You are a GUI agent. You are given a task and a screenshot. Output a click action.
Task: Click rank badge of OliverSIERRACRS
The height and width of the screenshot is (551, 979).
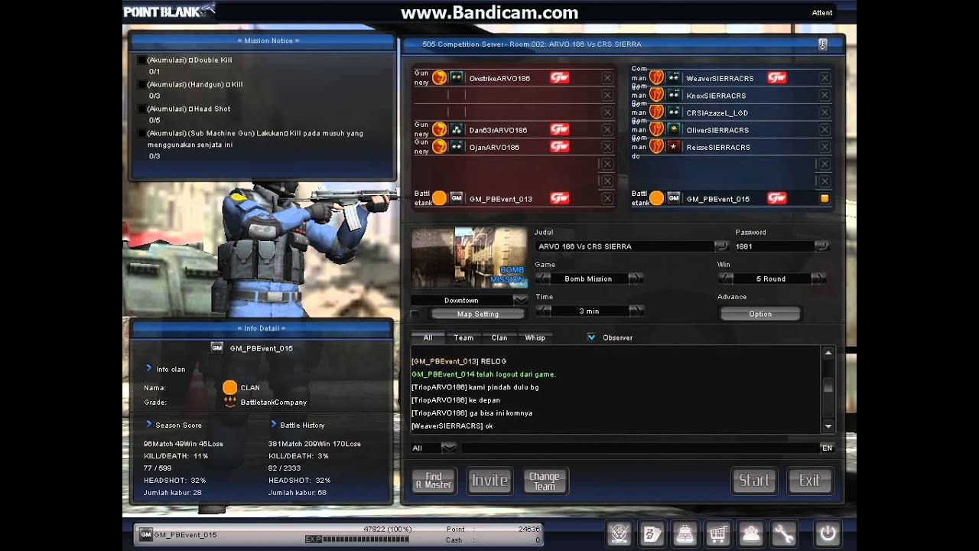pos(674,130)
